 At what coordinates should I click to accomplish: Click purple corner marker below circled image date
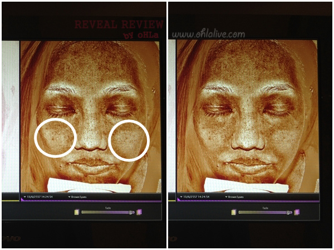click(x=23, y=200)
